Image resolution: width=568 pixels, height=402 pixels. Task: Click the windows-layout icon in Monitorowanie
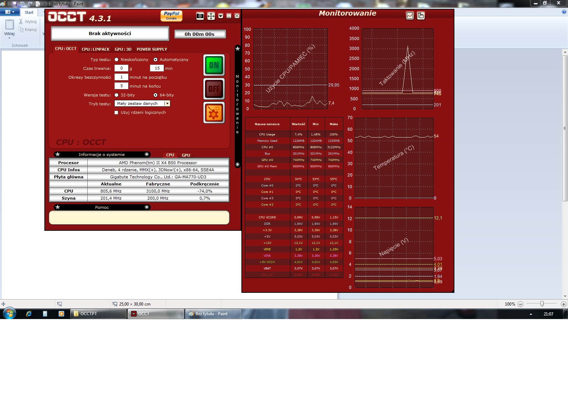click(421, 16)
